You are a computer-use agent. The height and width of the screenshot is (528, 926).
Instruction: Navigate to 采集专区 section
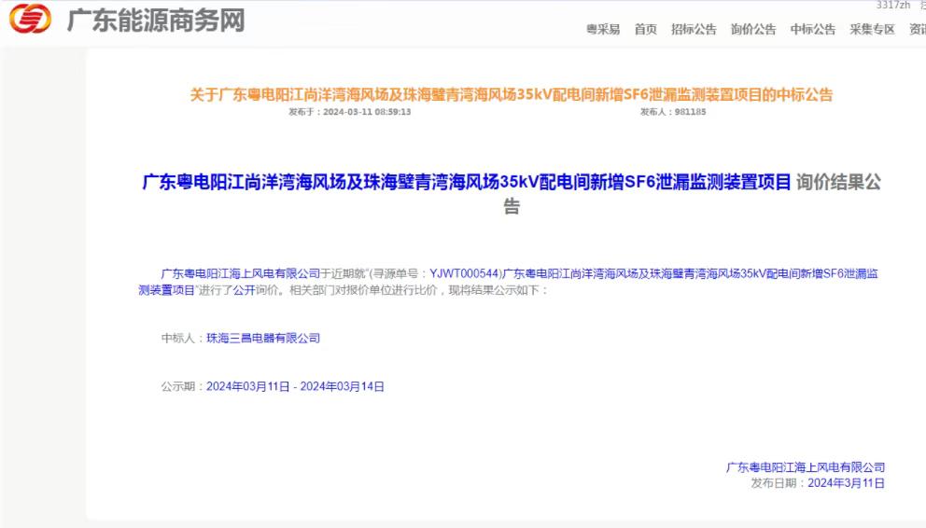click(x=872, y=30)
